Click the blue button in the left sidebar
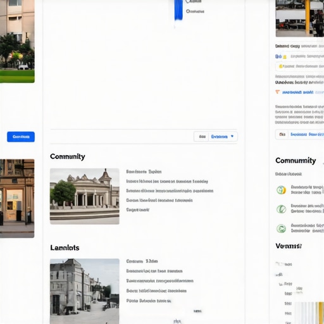Screen dimensions: 324x324 [21, 137]
